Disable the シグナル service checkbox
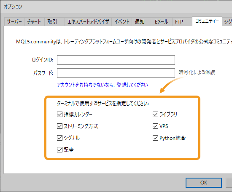232x192 pixels. [59, 138]
